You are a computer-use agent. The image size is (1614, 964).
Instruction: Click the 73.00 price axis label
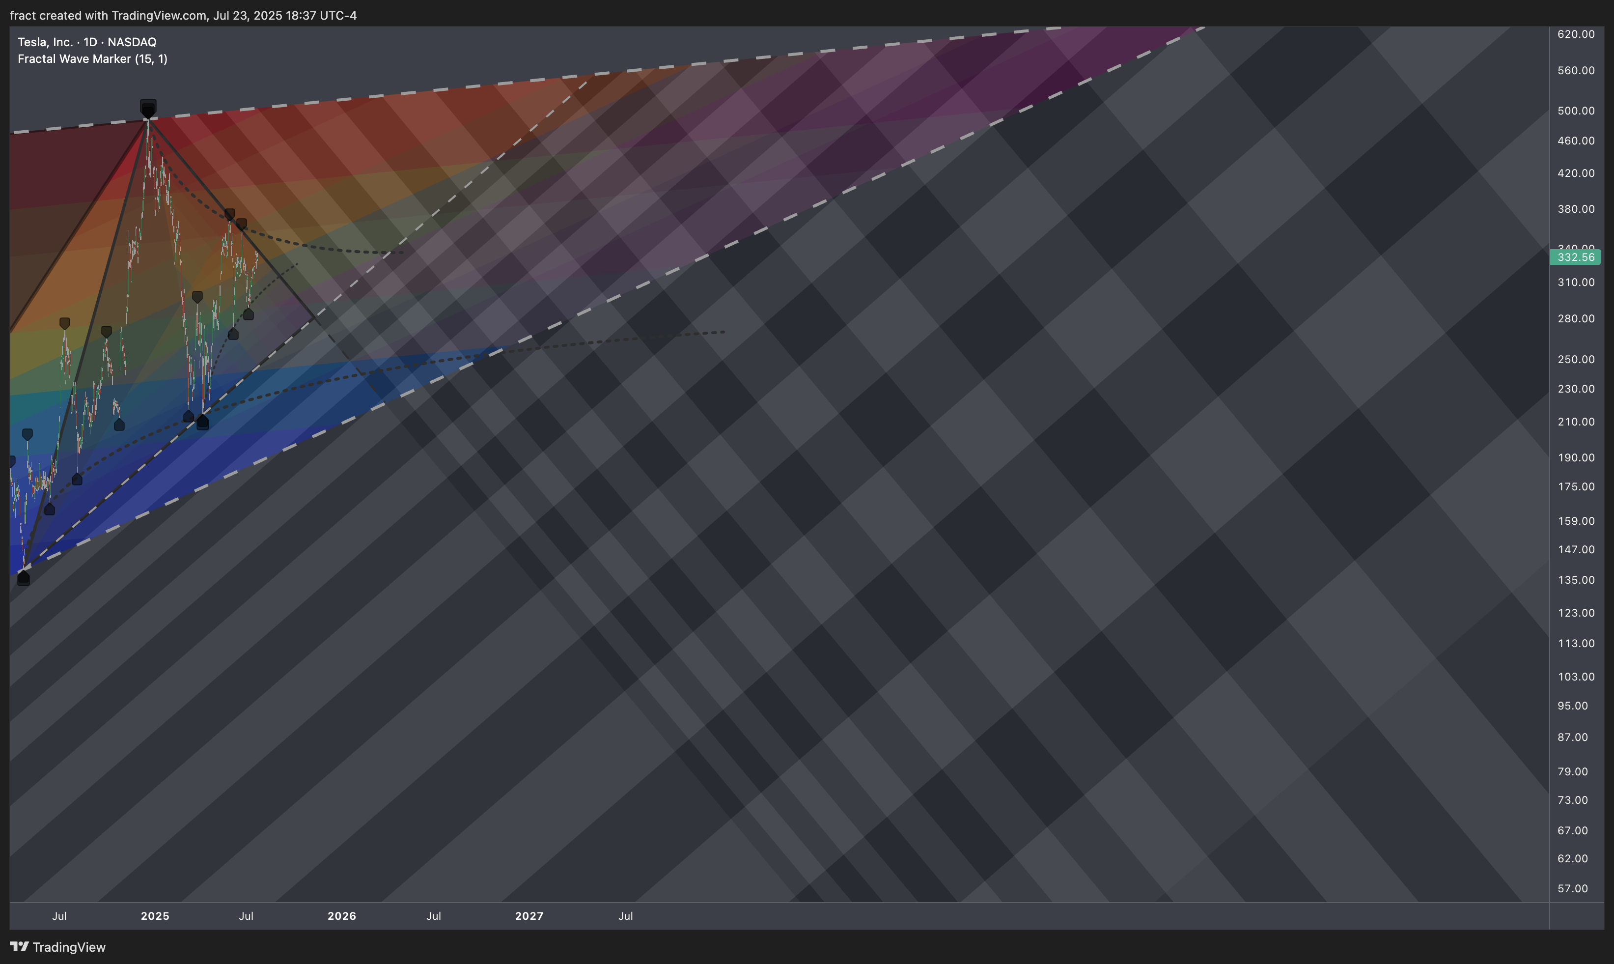tap(1572, 800)
